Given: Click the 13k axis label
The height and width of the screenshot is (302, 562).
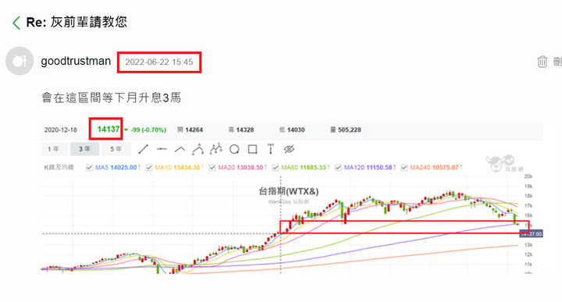Looking at the screenshot, I should pos(528,245).
